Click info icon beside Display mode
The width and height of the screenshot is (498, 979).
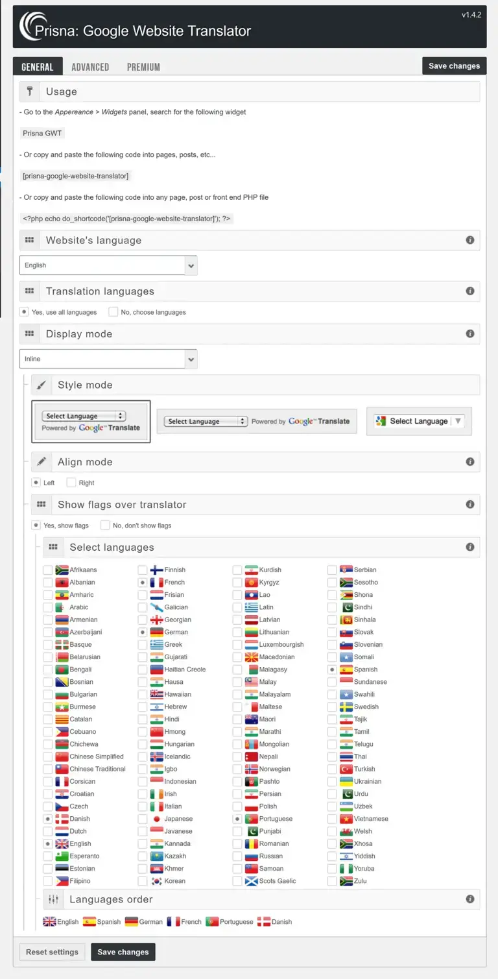click(x=470, y=333)
